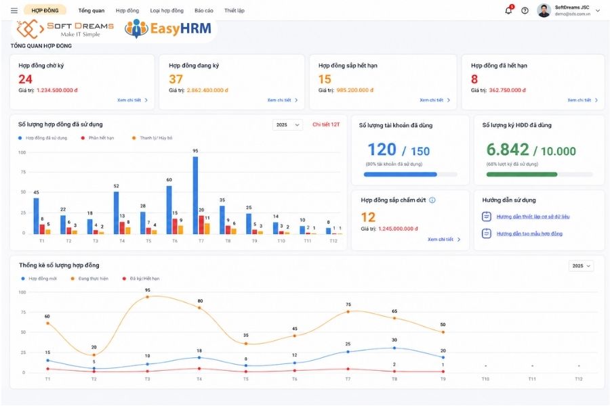
Task: Click the user avatar photo
Action: (544, 11)
